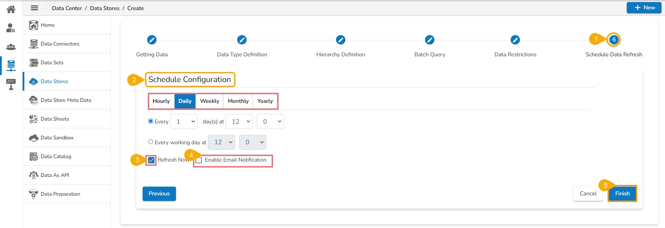665x228 pixels.
Task: Click the Home sidebar icon
Action: click(33, 25)
